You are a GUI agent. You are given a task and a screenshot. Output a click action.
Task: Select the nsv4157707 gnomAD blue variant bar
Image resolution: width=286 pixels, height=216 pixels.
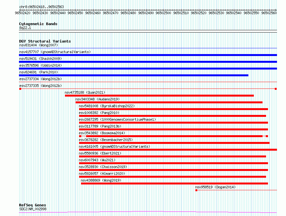click(148, 55)
